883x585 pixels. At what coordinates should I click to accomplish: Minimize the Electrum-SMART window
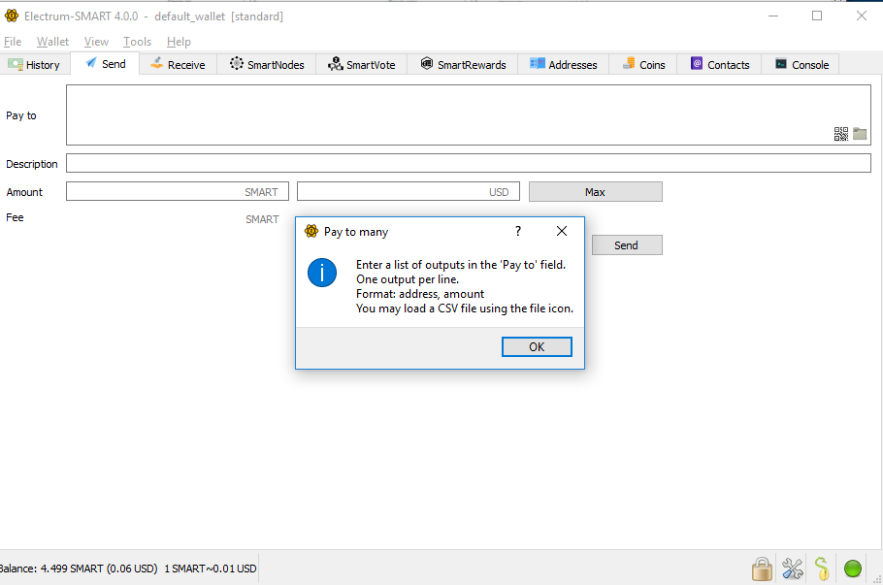click(x=773, y=16)
